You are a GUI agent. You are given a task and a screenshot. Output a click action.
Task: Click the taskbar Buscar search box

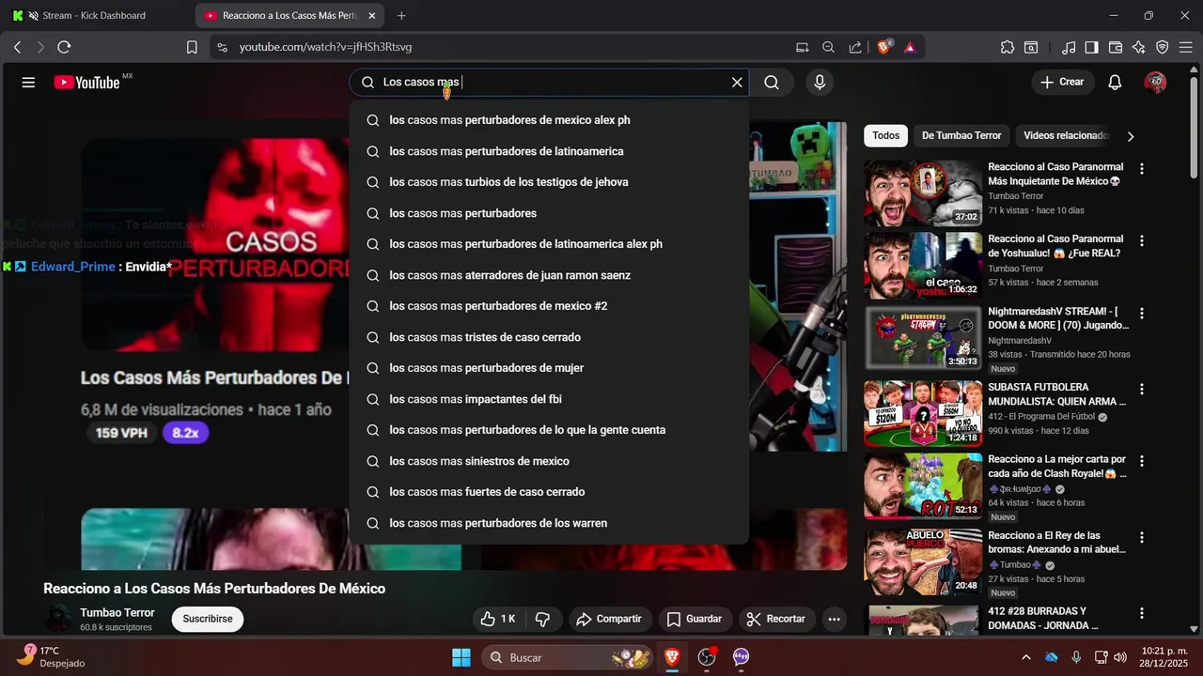click(x=569, y=657)
